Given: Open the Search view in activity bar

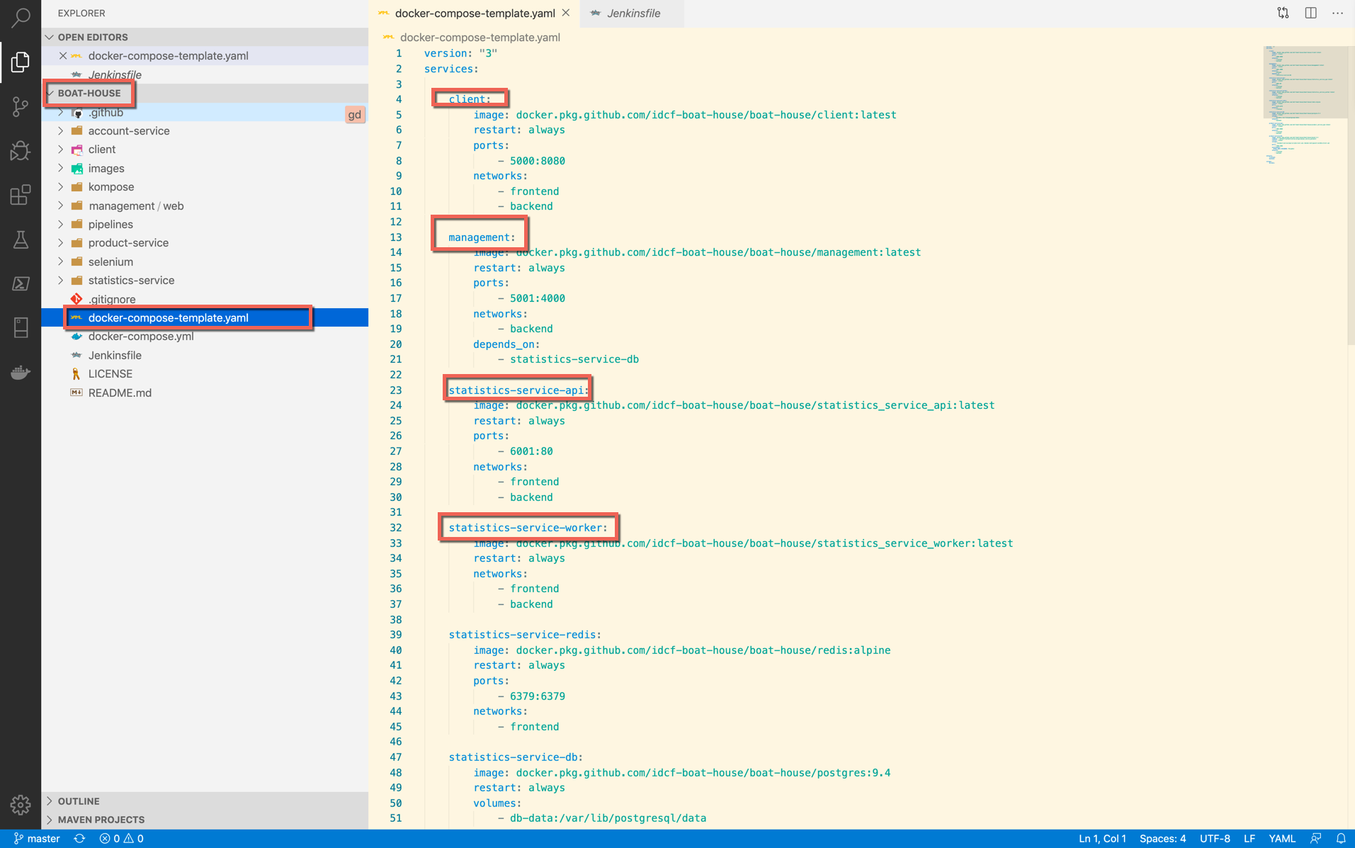Looking at the screenshot, I should [21, 17].
